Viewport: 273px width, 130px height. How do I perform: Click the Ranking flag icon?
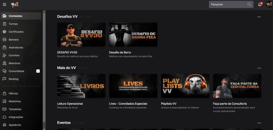pyautogui.click(x=4, y=79)
